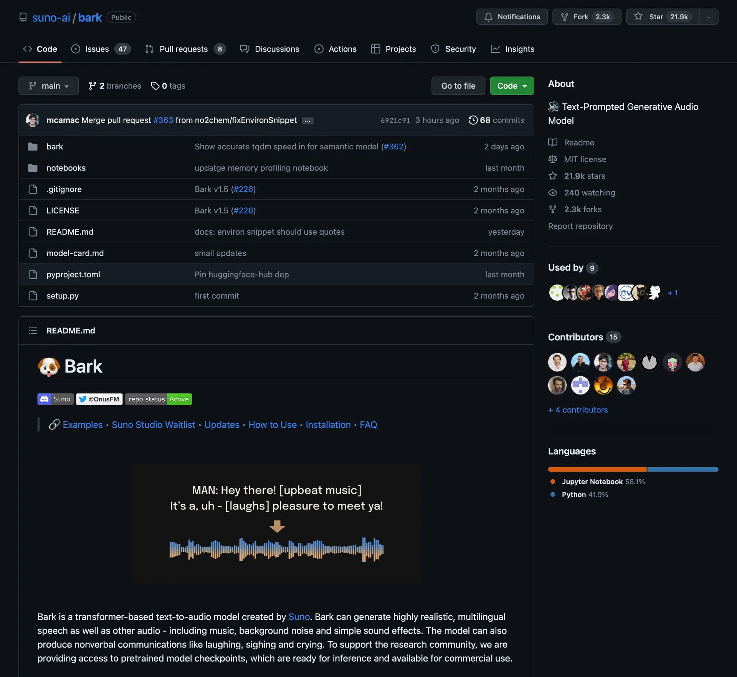View the 2 branches link

tap(115, 86)
